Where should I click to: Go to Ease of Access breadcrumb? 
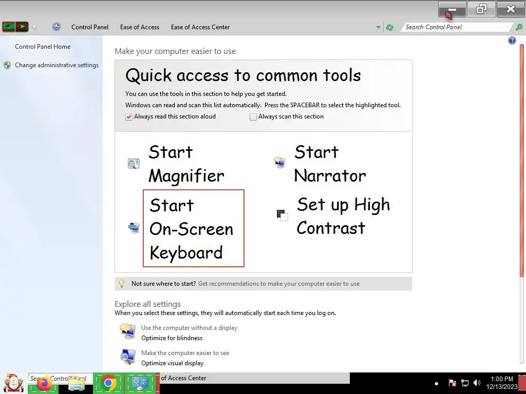coord(140,27)
